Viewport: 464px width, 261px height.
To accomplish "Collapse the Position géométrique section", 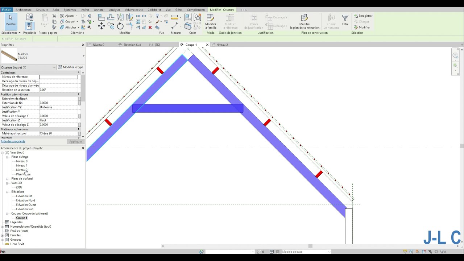I will [x=79, y=94].
